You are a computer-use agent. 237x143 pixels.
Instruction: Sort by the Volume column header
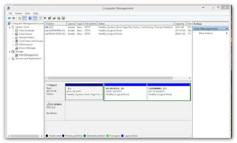tap(56, 24)
